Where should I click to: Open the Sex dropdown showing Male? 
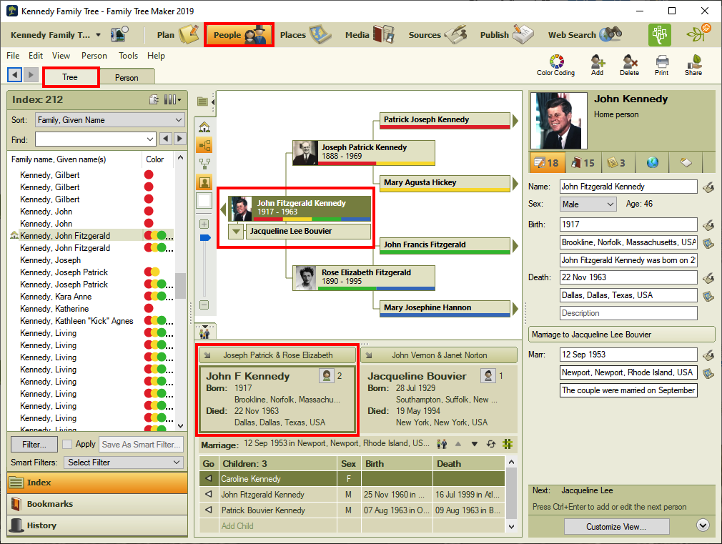click(x=588, y=204)
